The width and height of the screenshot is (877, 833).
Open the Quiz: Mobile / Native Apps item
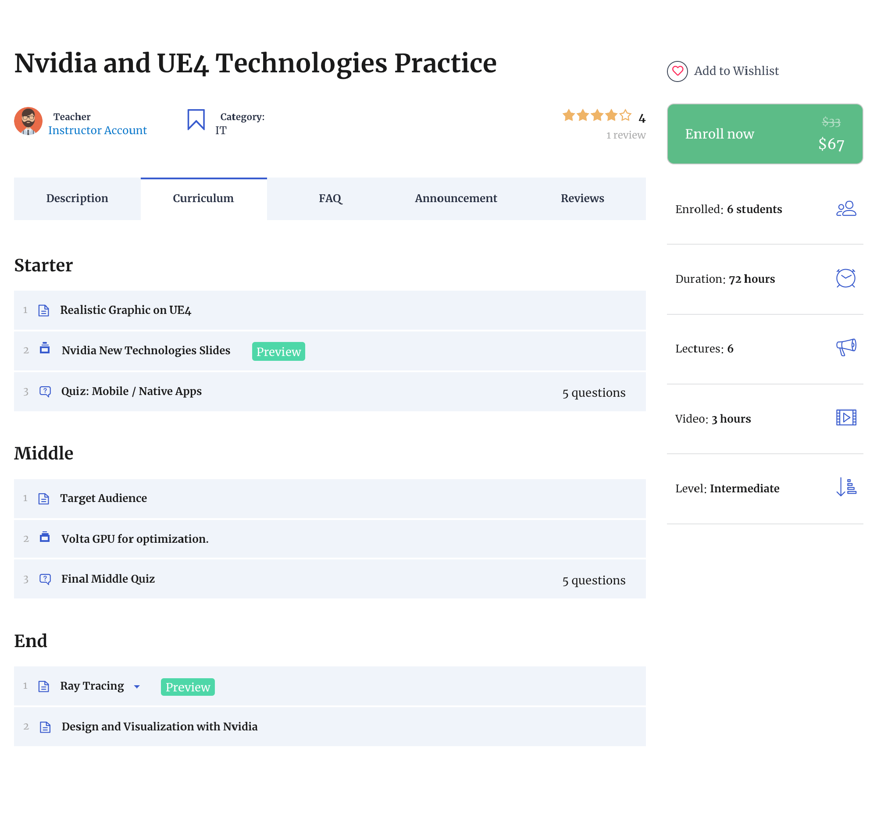(x=132, y=391)
